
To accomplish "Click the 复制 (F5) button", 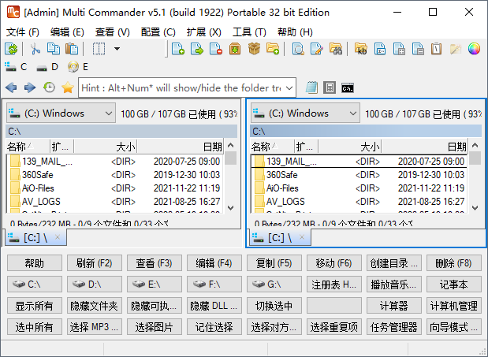I will pos(274,263).
